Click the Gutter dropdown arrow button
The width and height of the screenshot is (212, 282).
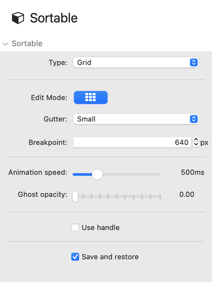click(x=194, y=119)
